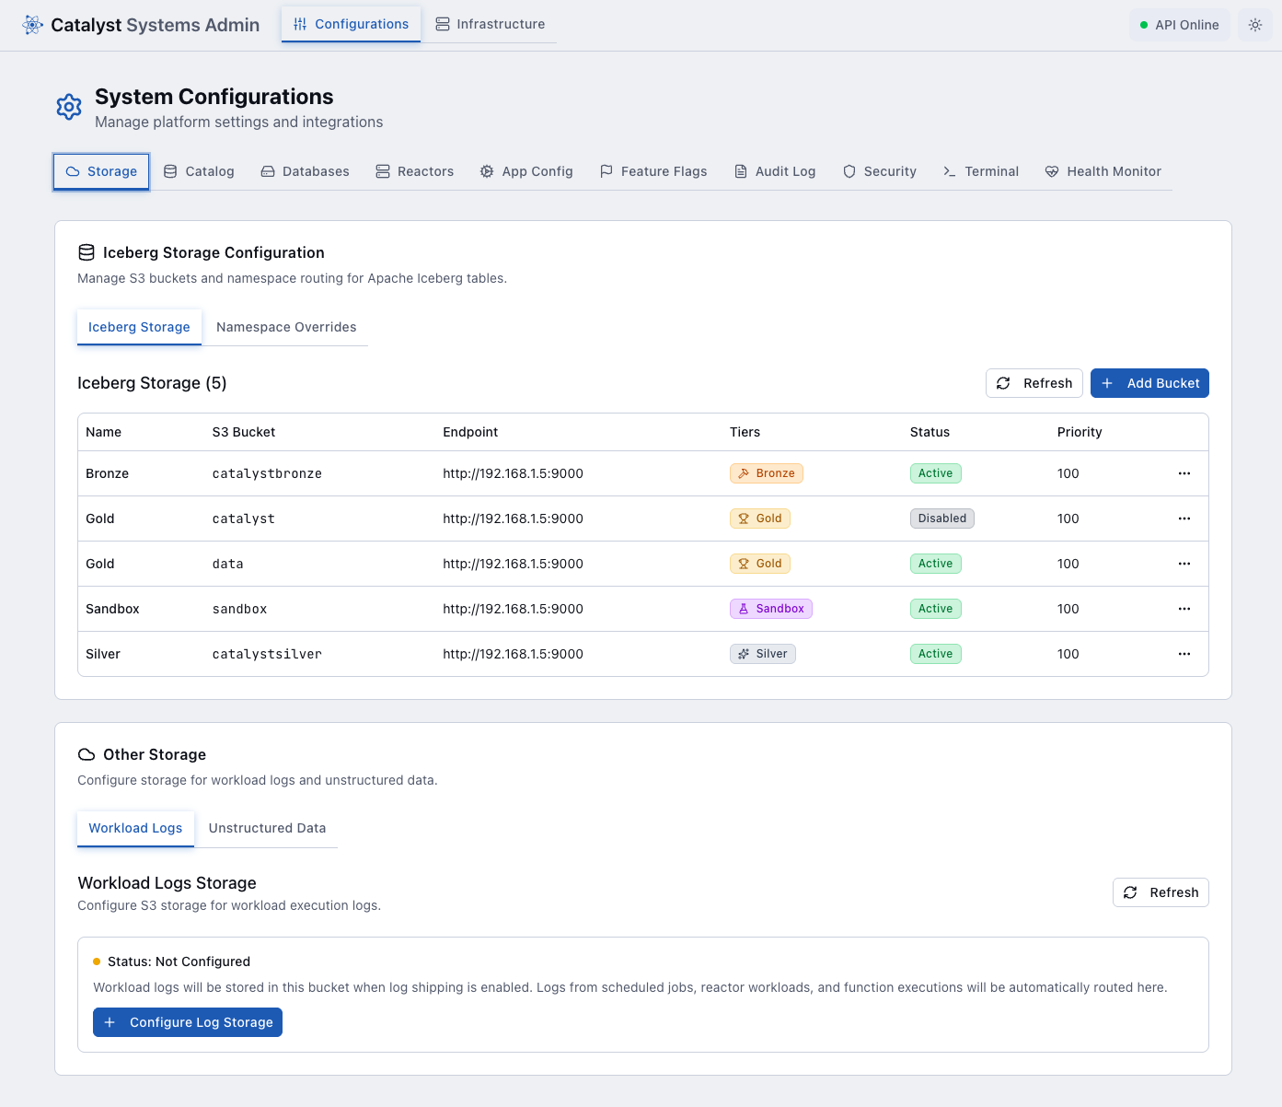Open the Infrastructure top navigation tab

[x=490, y=24]
